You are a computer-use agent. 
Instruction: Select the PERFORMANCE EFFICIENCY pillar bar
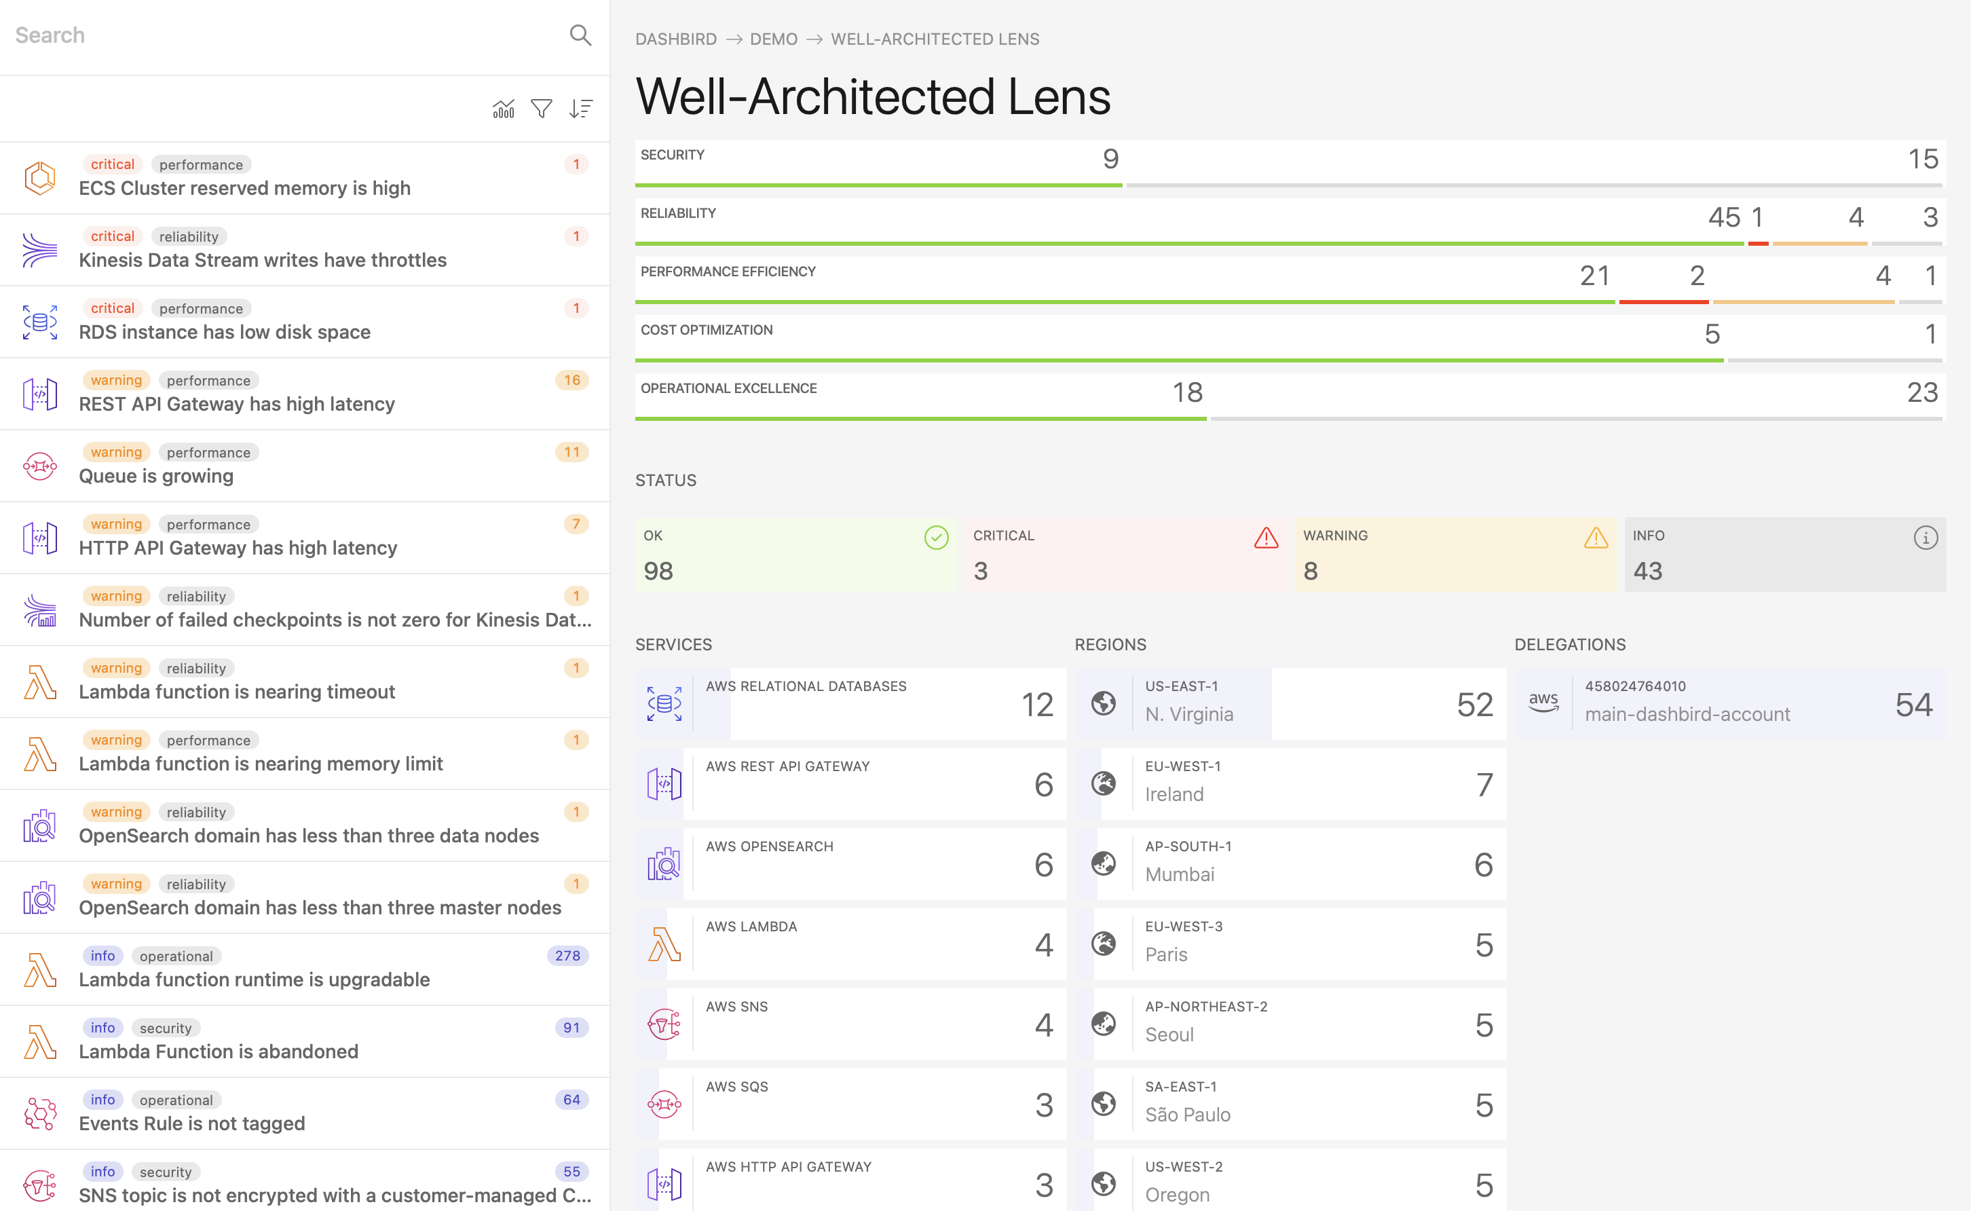[1290, 281]
